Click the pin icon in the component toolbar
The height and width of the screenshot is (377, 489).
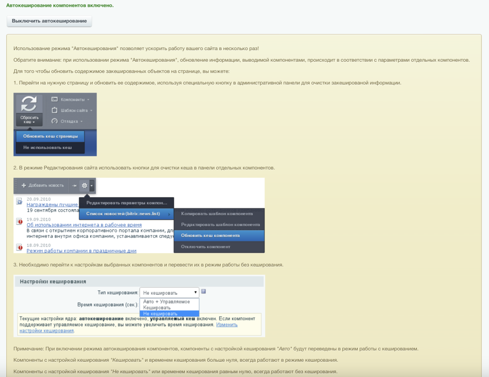pyautogui.click(x=74, y=186)
